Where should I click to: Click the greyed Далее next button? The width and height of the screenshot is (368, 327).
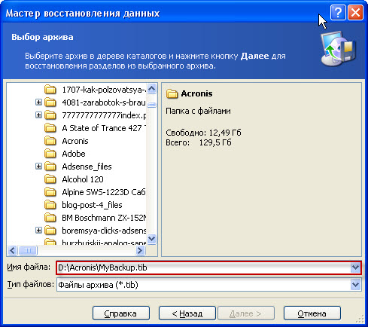246,313
